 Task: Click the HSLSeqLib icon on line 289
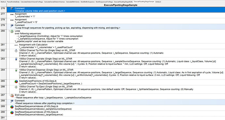tap(12, 107)
